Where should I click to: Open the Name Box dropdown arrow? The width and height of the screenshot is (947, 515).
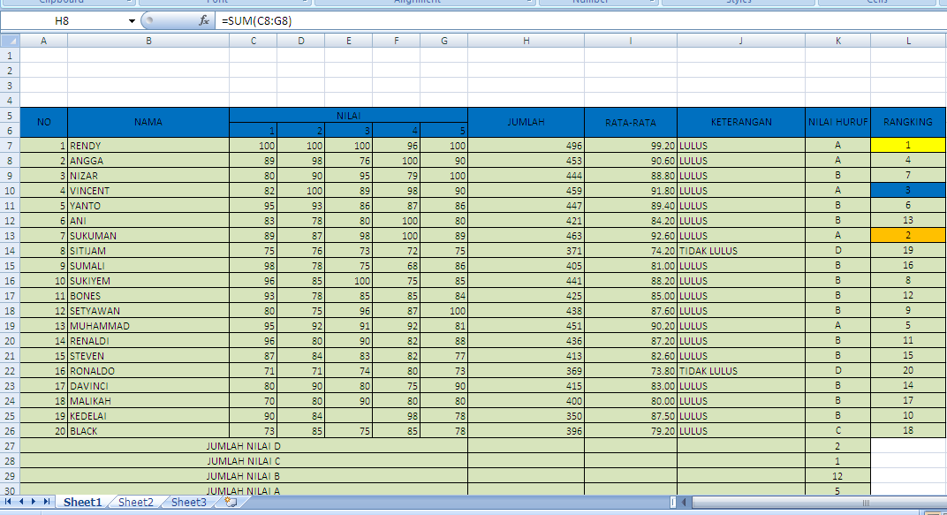[132, 21]
